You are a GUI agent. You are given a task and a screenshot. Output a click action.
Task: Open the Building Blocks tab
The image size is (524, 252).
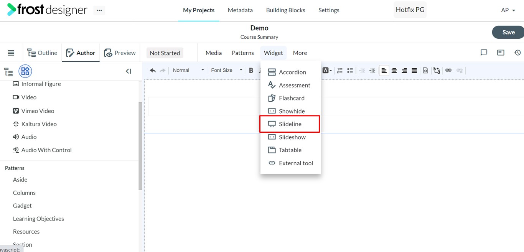tap(286, 10)
